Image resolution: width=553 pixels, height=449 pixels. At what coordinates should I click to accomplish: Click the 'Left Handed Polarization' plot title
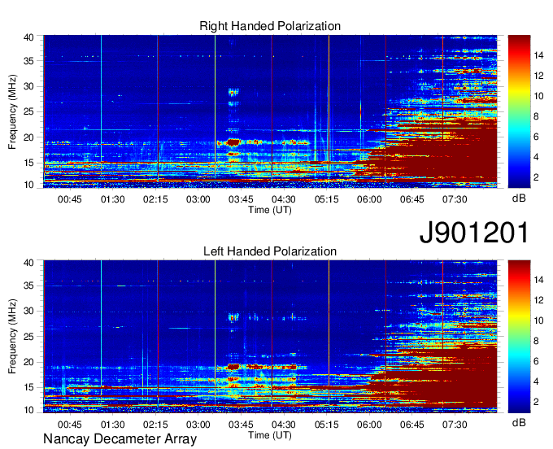pos(270,251)
